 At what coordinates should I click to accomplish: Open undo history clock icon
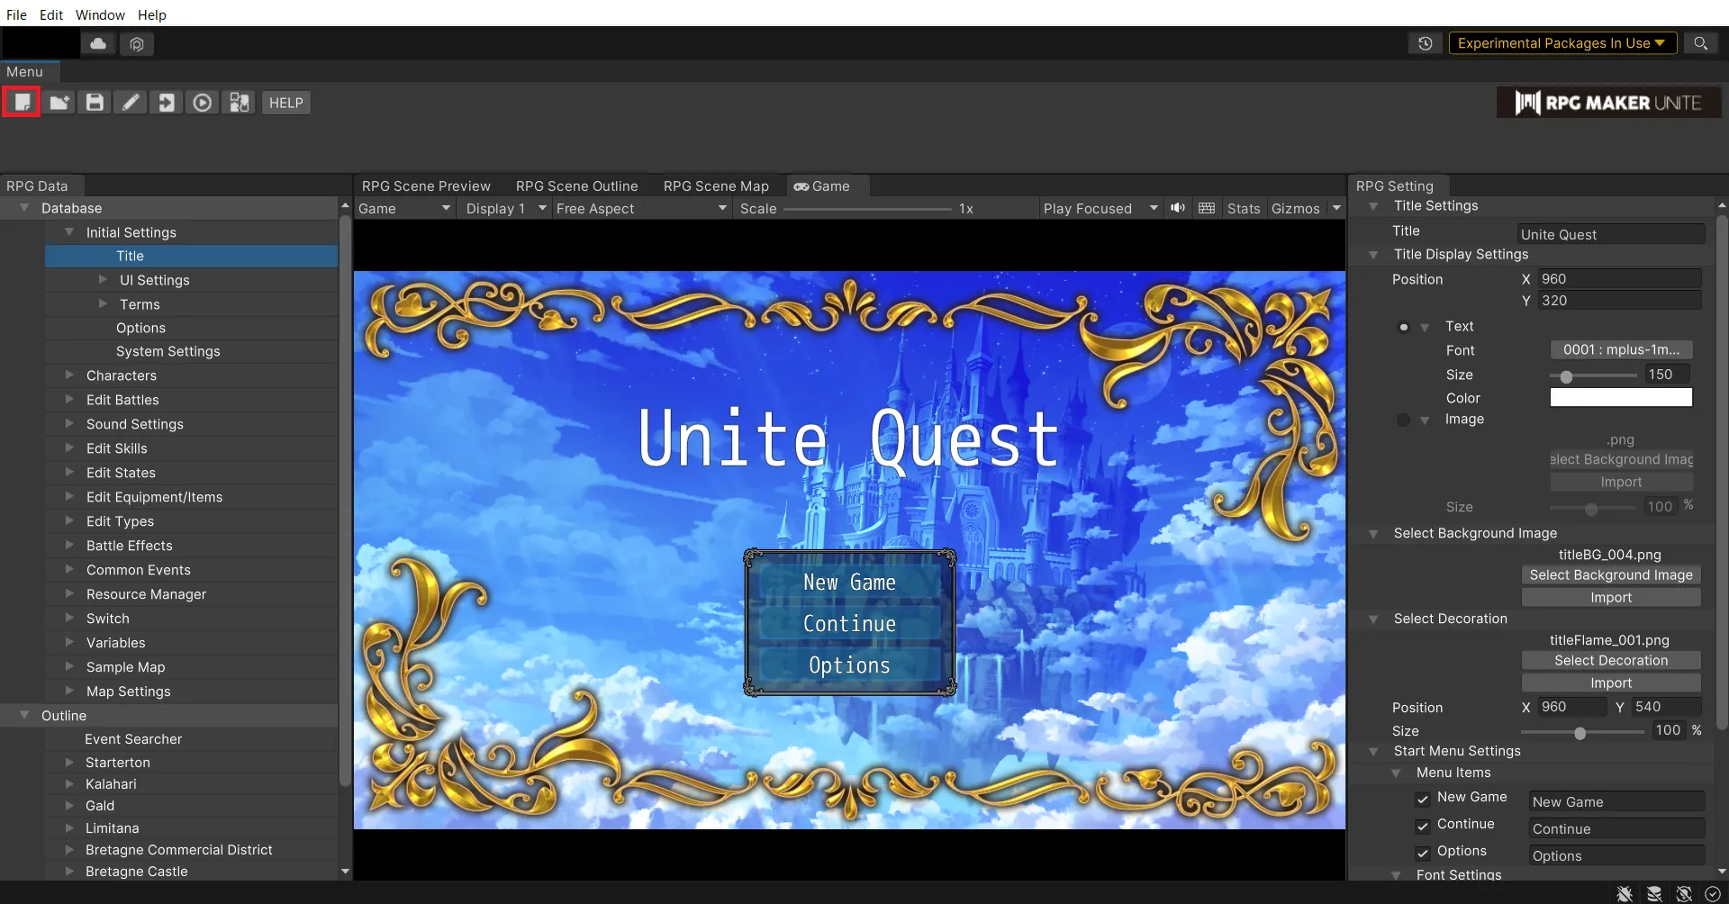[x=1425, y=43]
